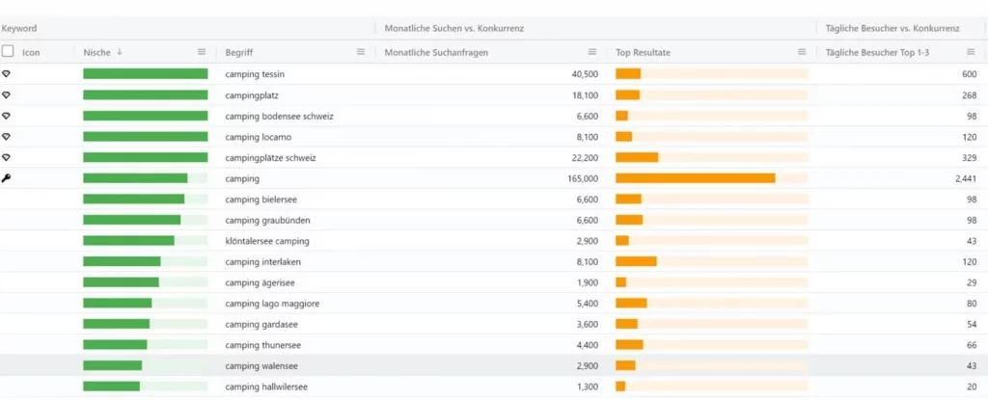Click the 165,000 monthly searches cell

click(583, 178)
